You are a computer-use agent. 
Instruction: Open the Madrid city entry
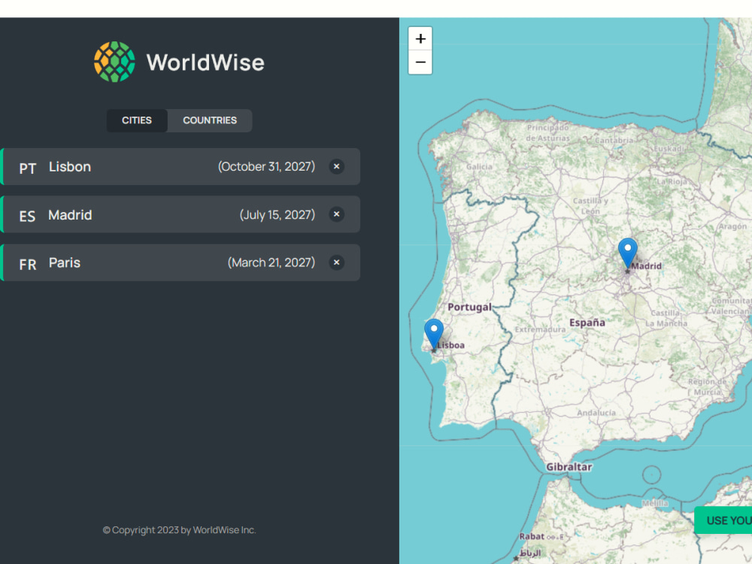point(180,214)
